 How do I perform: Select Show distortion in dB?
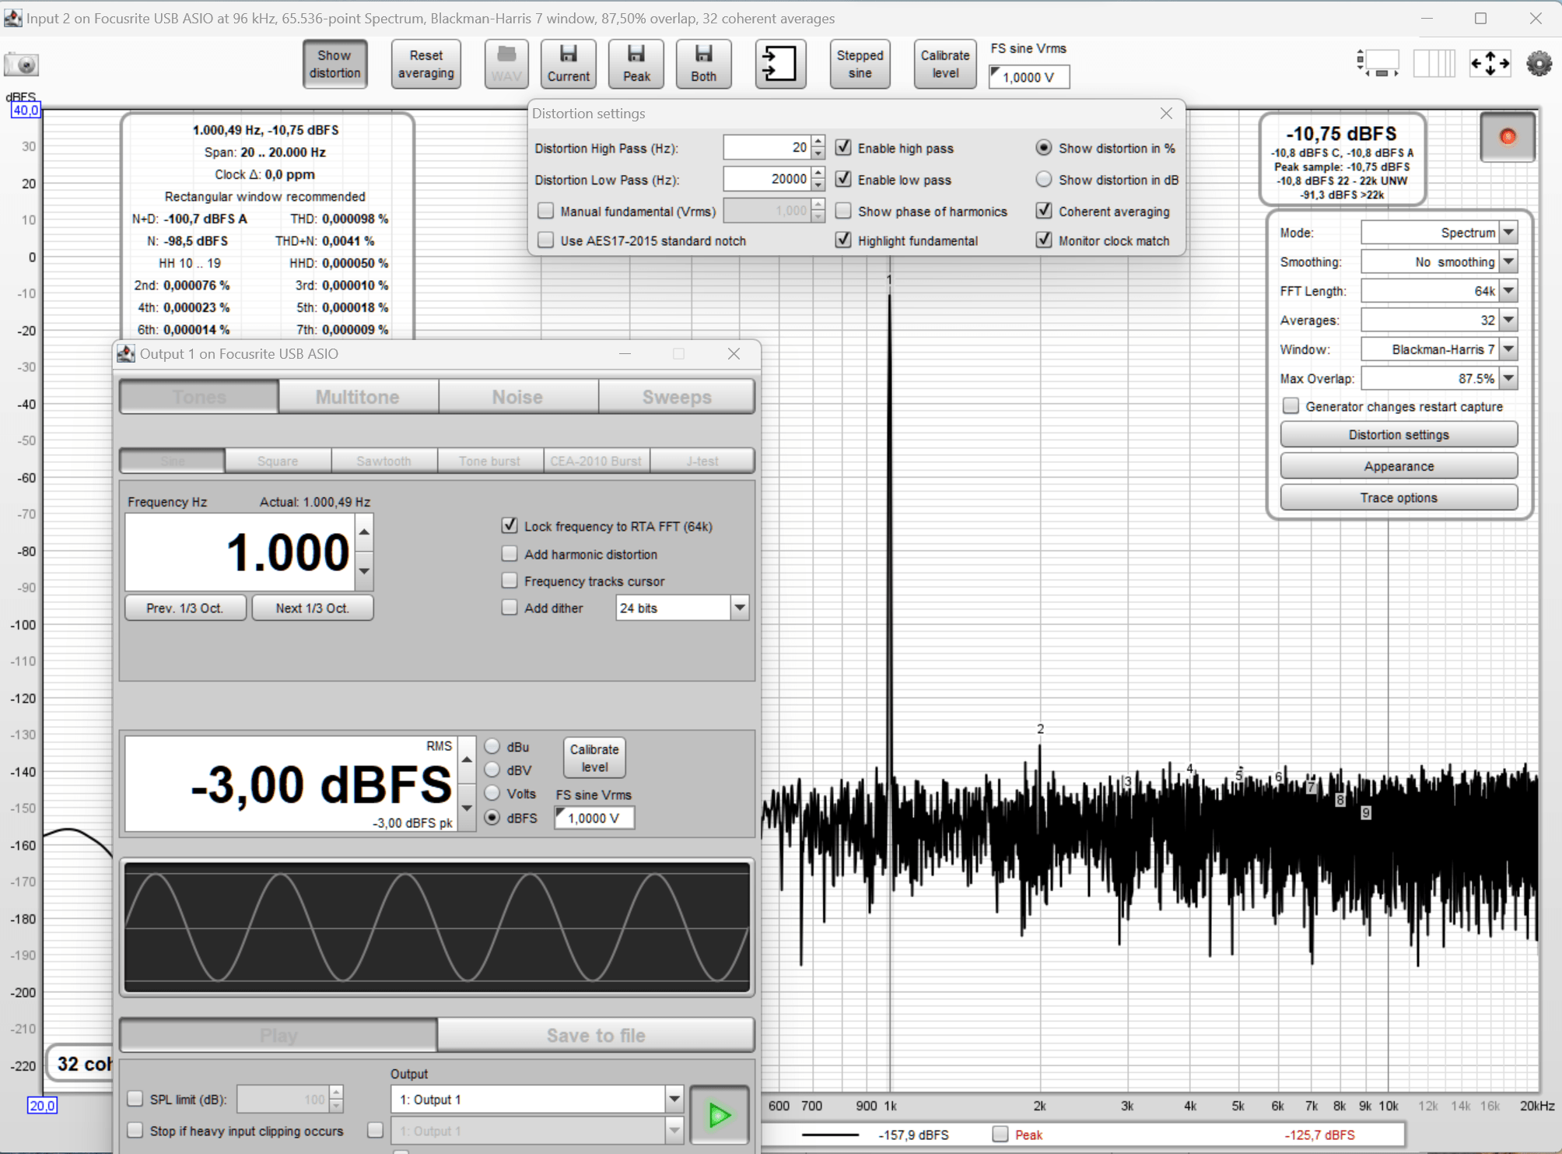pyautogui.click(x=1044, y=179)
